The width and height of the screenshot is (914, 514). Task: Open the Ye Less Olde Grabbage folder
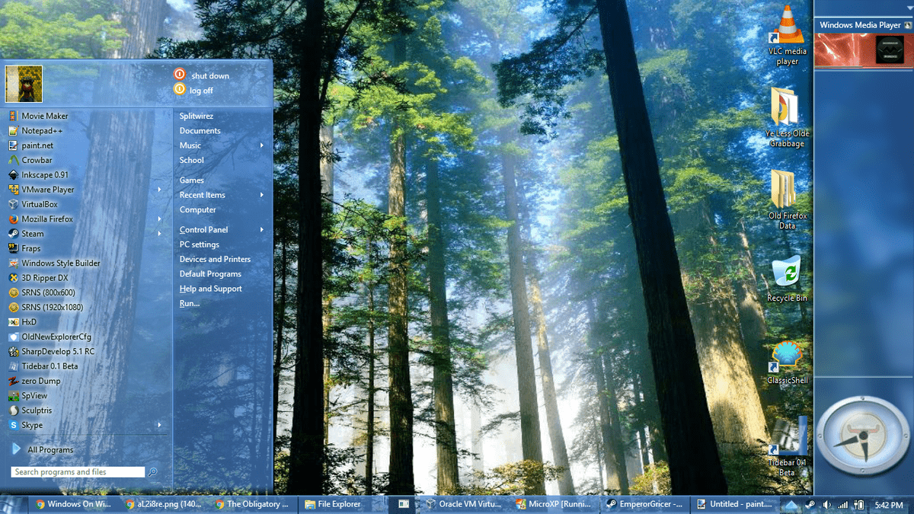pyautogui.click(x=786, y=113)
